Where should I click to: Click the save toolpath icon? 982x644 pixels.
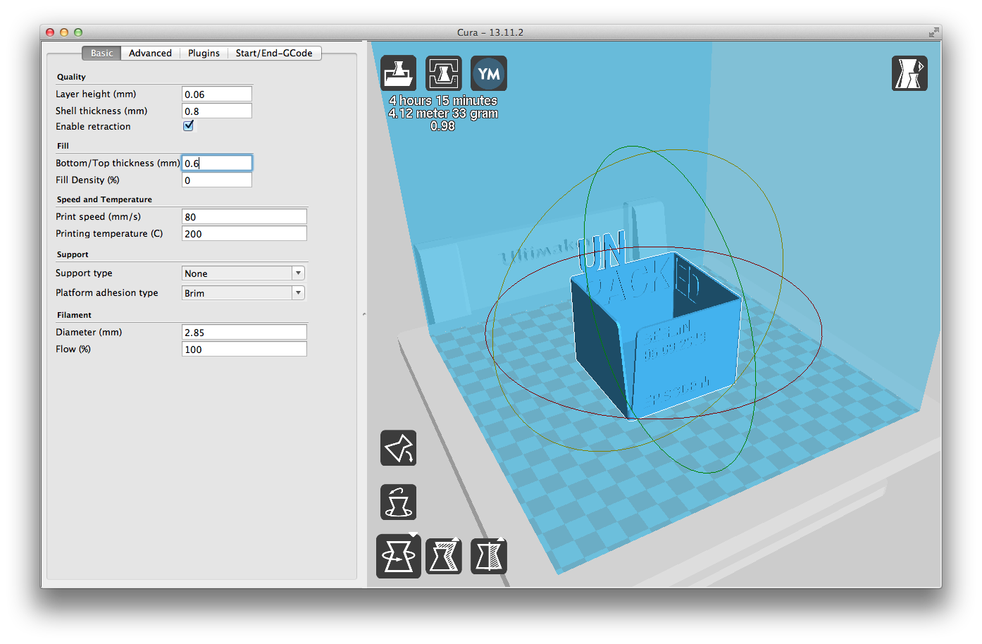pyautogui.click(x=444, y=73)
